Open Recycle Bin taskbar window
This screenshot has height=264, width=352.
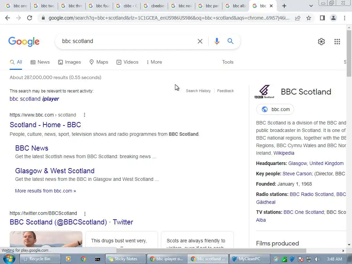click(40, 259)
